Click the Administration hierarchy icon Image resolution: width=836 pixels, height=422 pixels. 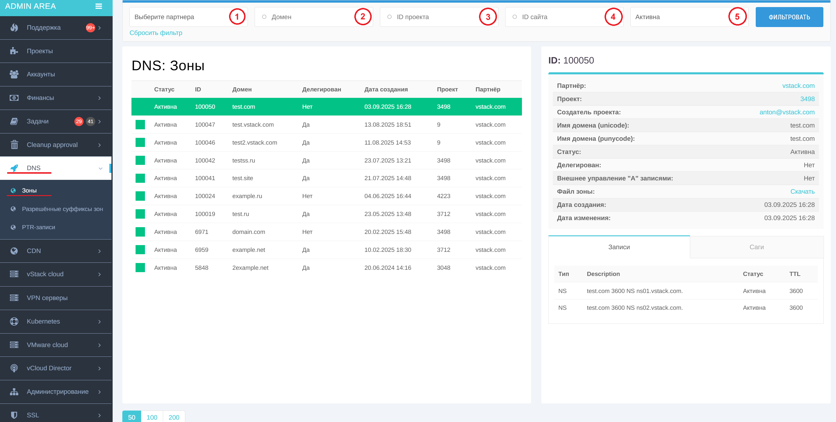tap(14, 391)
